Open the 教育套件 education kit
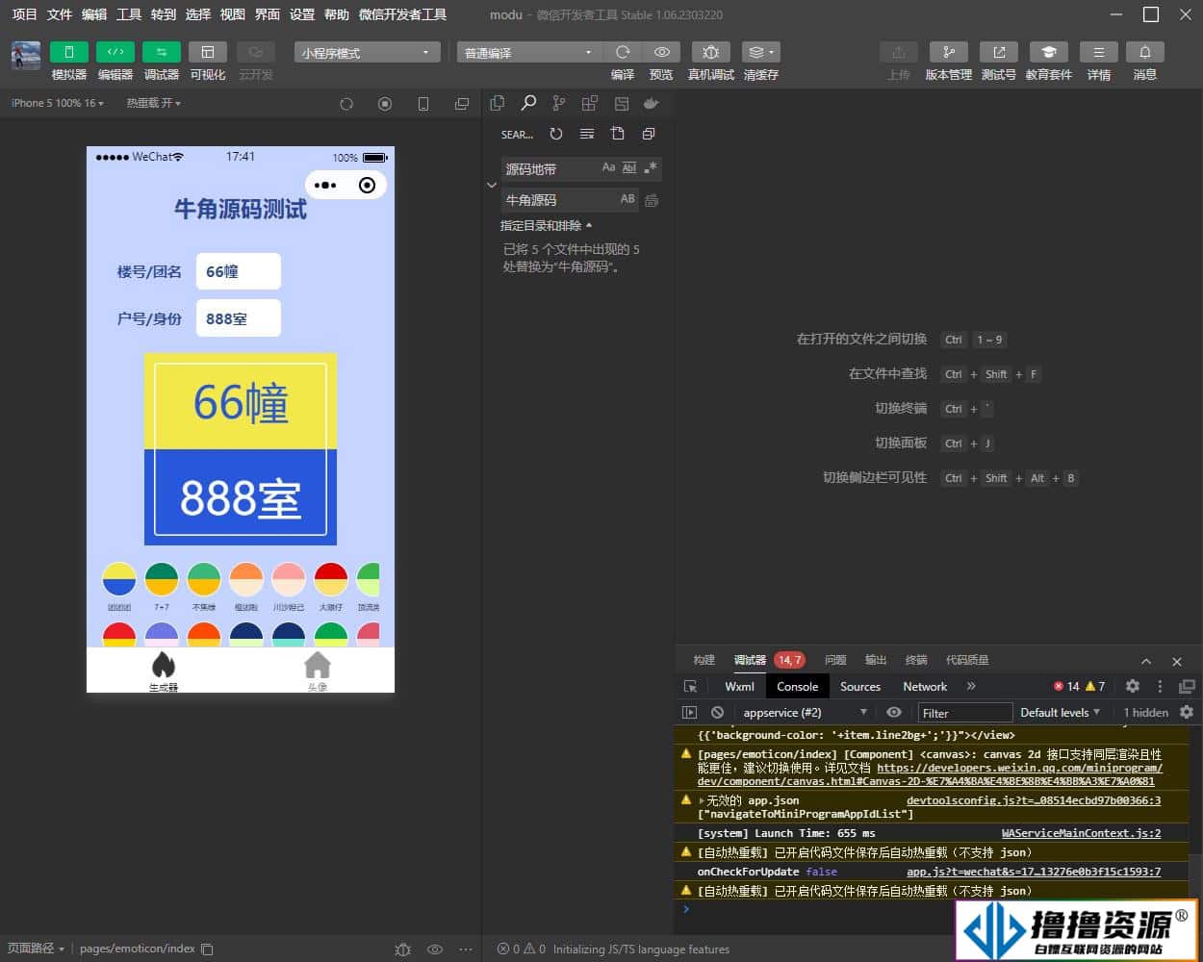The width and height of the screenshot is (1203, 962). 1049,52
